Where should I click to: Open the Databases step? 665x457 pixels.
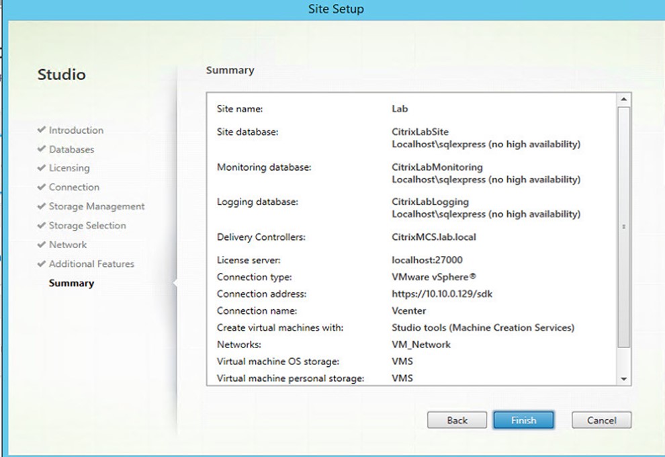point(71,149)
